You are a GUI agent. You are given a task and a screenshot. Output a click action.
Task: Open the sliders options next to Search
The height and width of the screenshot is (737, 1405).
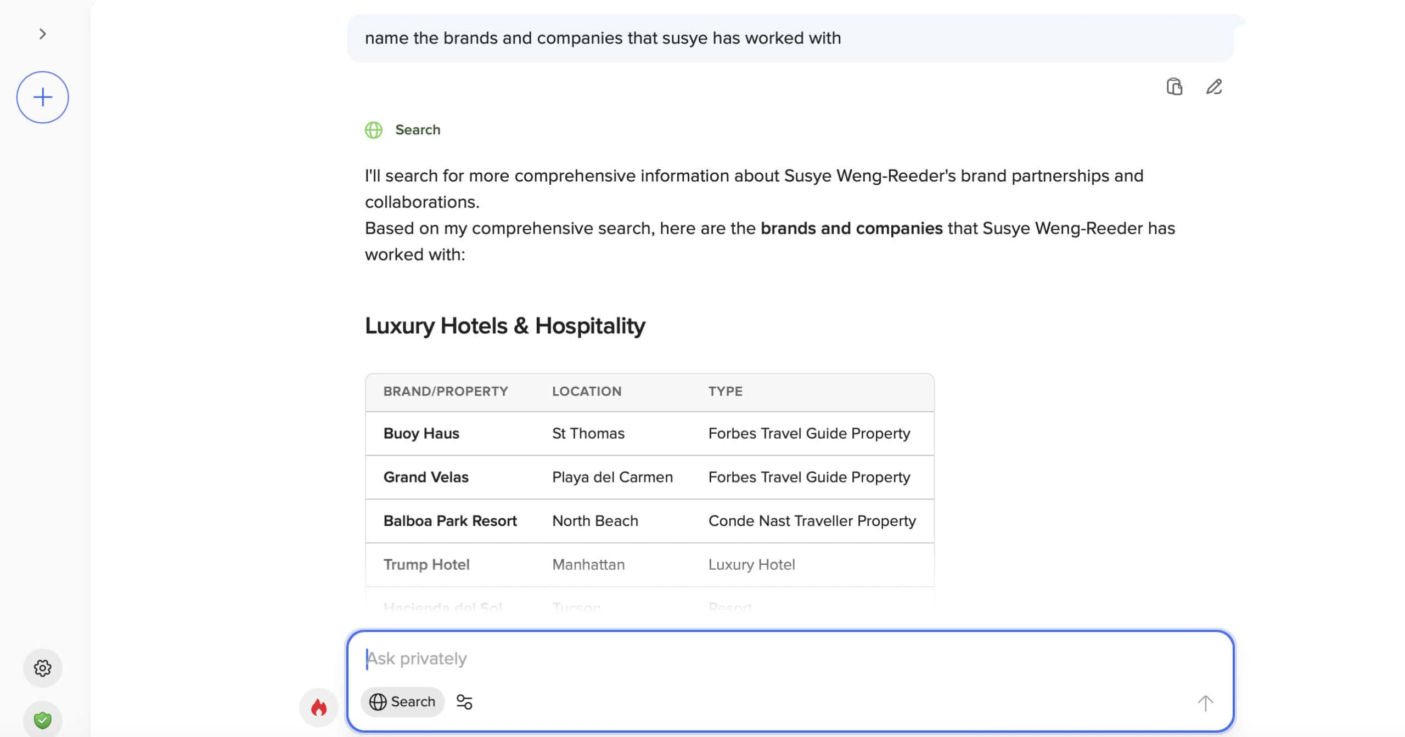click(464, 702)
